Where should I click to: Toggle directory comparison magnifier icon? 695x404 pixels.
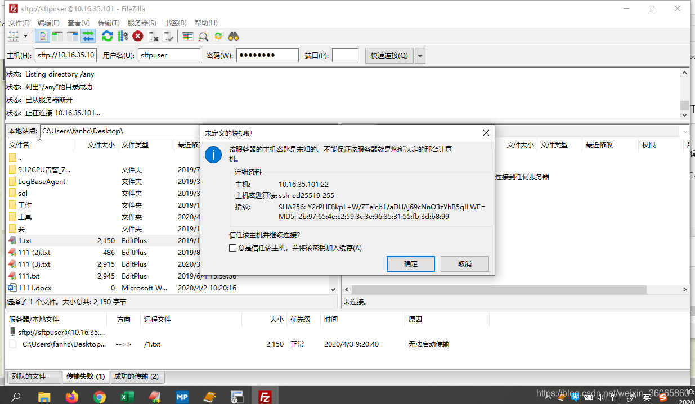point(203,36)
